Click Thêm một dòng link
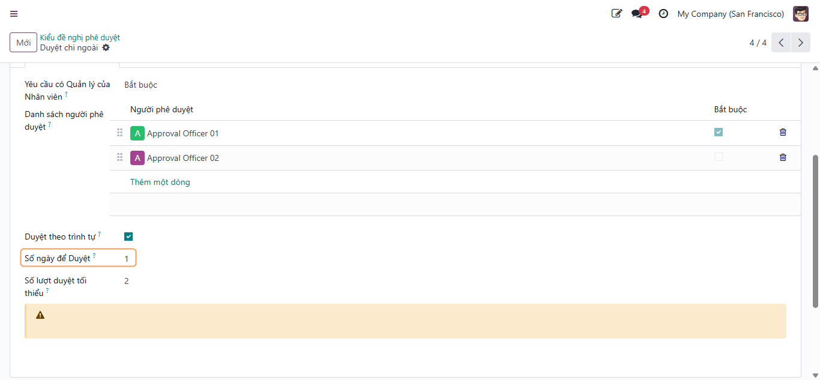 pyautogui.click(x=160, y=182)
